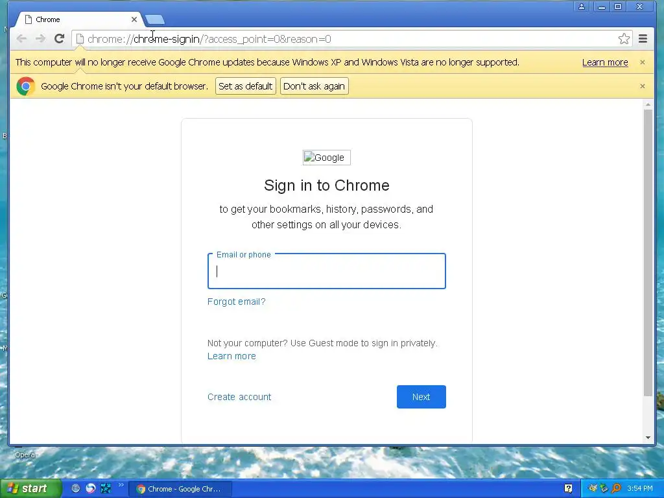Click the Create account link

(239, 397)
